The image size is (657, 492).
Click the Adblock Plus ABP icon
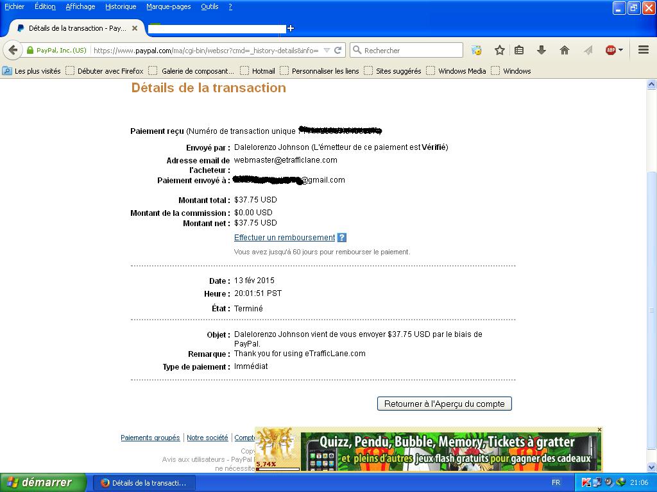(x=611, y=50)
